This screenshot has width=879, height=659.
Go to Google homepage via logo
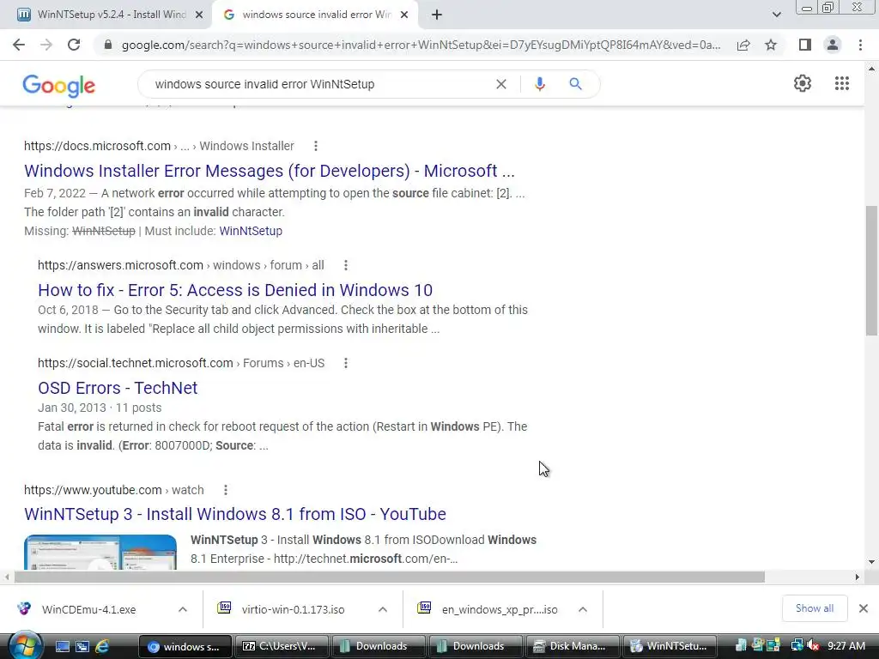tap(59, 85)
